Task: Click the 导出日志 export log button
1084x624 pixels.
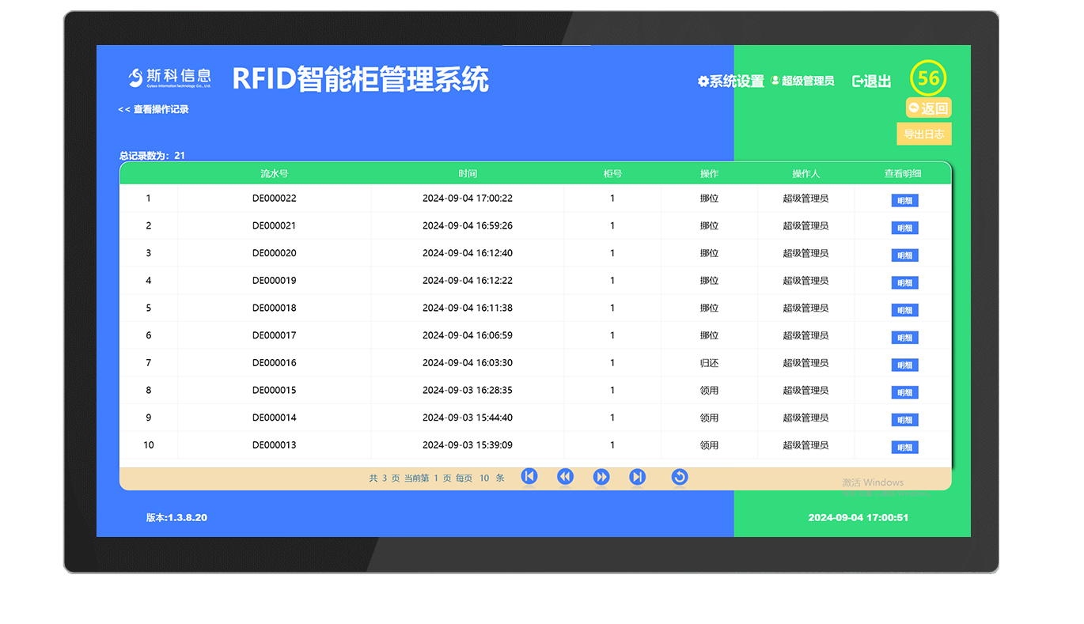Action: click(x=924, y=134)
